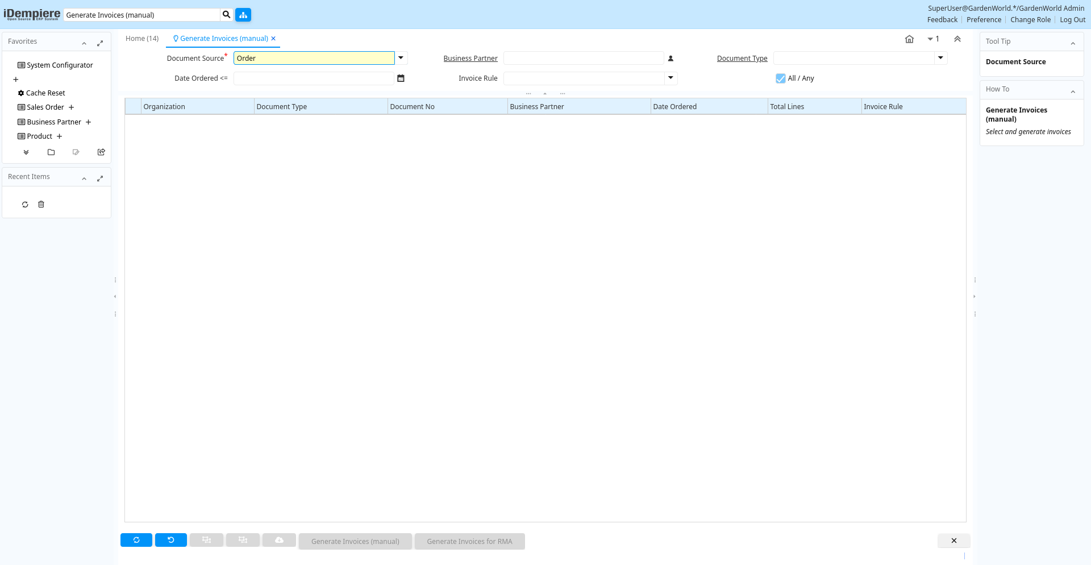Screen dimensions: 1091x565
Task: Collapse the How To panel
Action: (1073, 91)
